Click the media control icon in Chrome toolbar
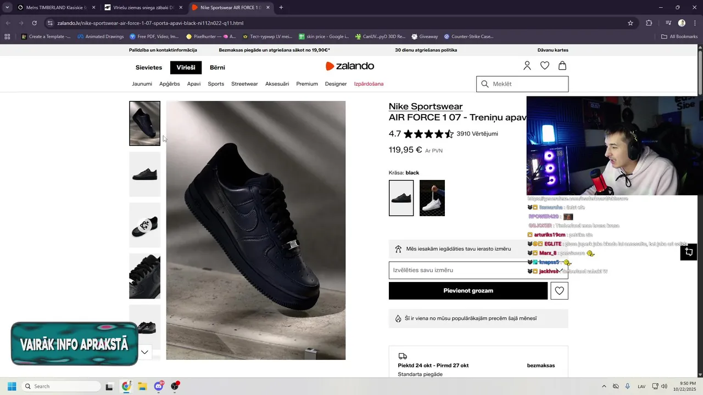Viewport: 703px width, 395px height. (668, 23)
